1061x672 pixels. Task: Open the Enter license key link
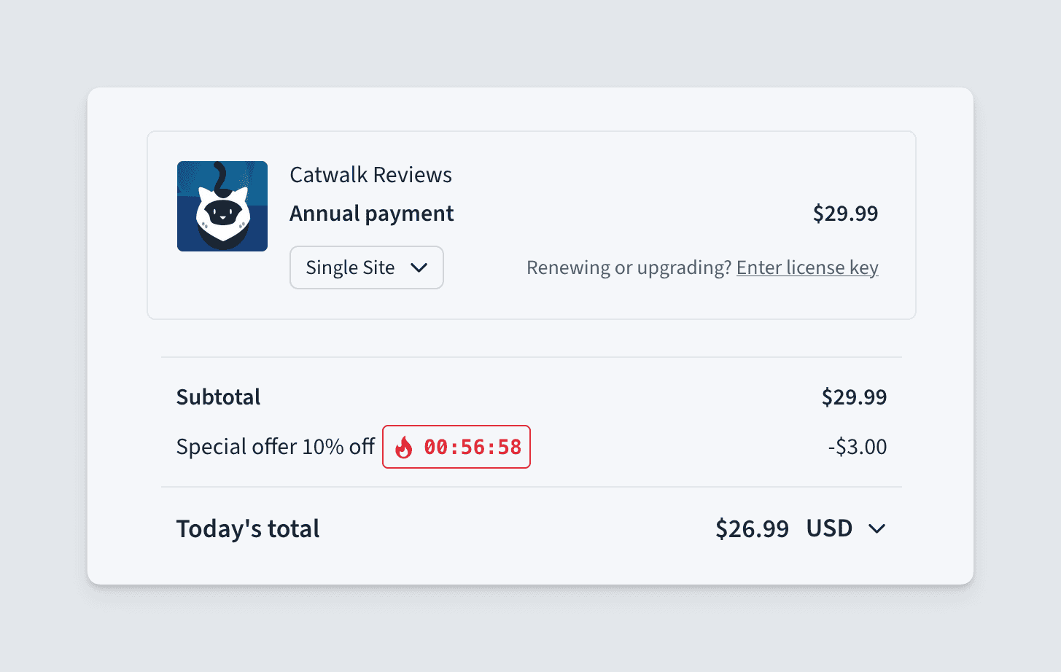point(807,267)
